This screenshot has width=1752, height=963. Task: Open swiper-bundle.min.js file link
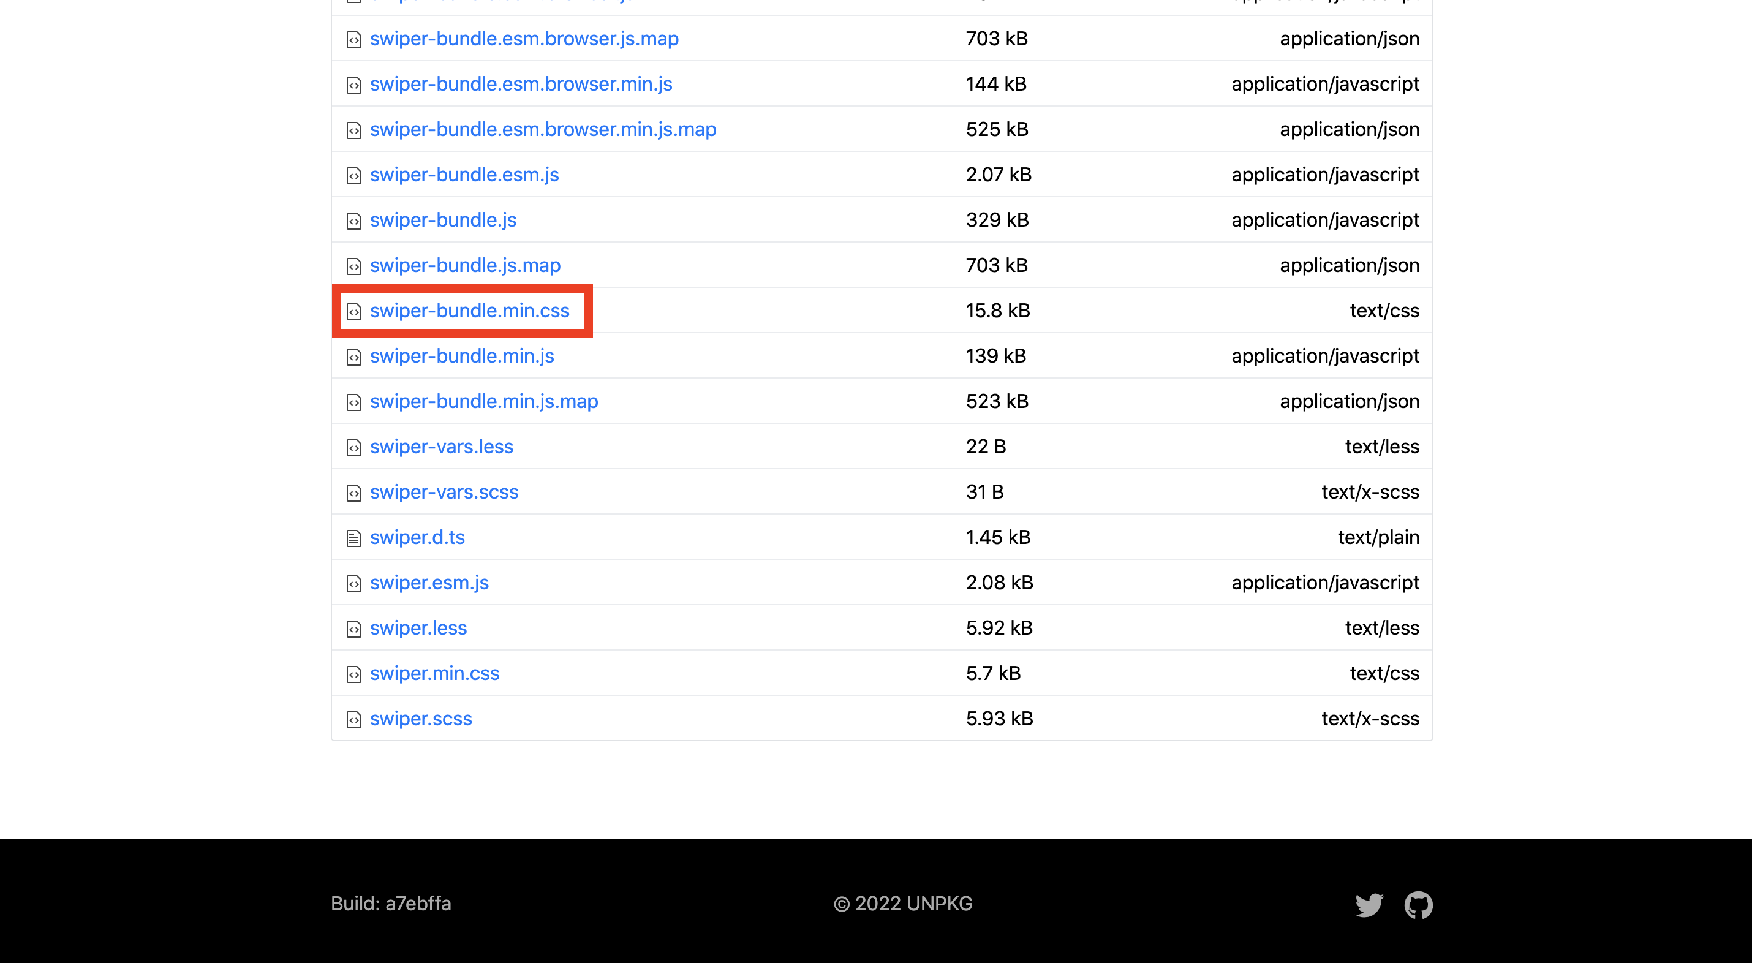tap(462, 356)
